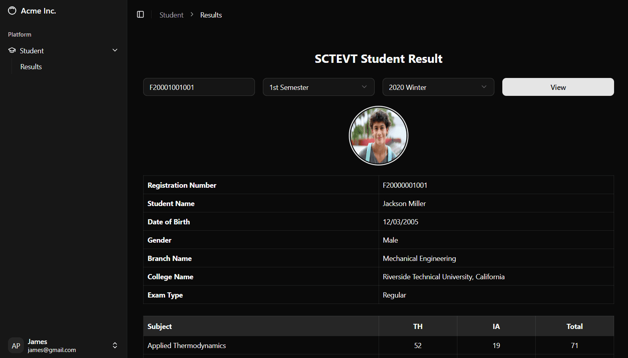Open the Results sidebar item
Image resolution: width=628 pixels, height=358 pixels.
coord(31,67)
